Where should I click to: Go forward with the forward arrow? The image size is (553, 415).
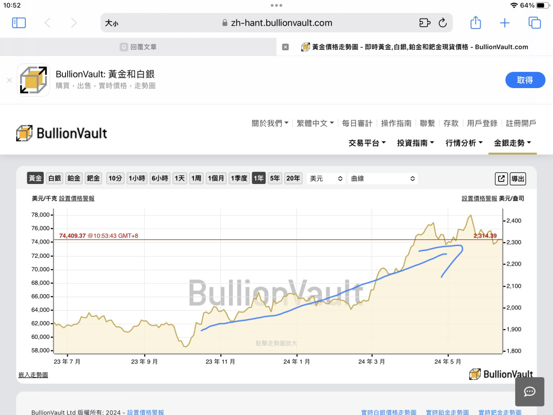coord(74,23)
